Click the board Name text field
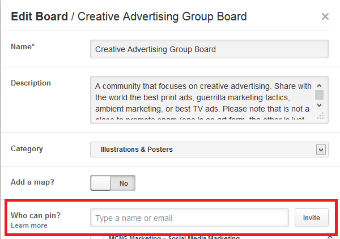Viewport: 340px width, 239px height. tap(209, 49)
